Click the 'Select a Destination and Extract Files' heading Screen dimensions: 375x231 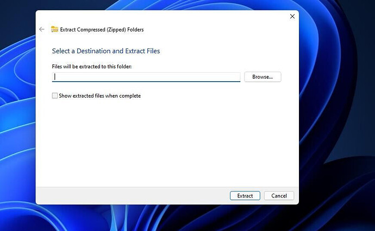coord(106,51)
